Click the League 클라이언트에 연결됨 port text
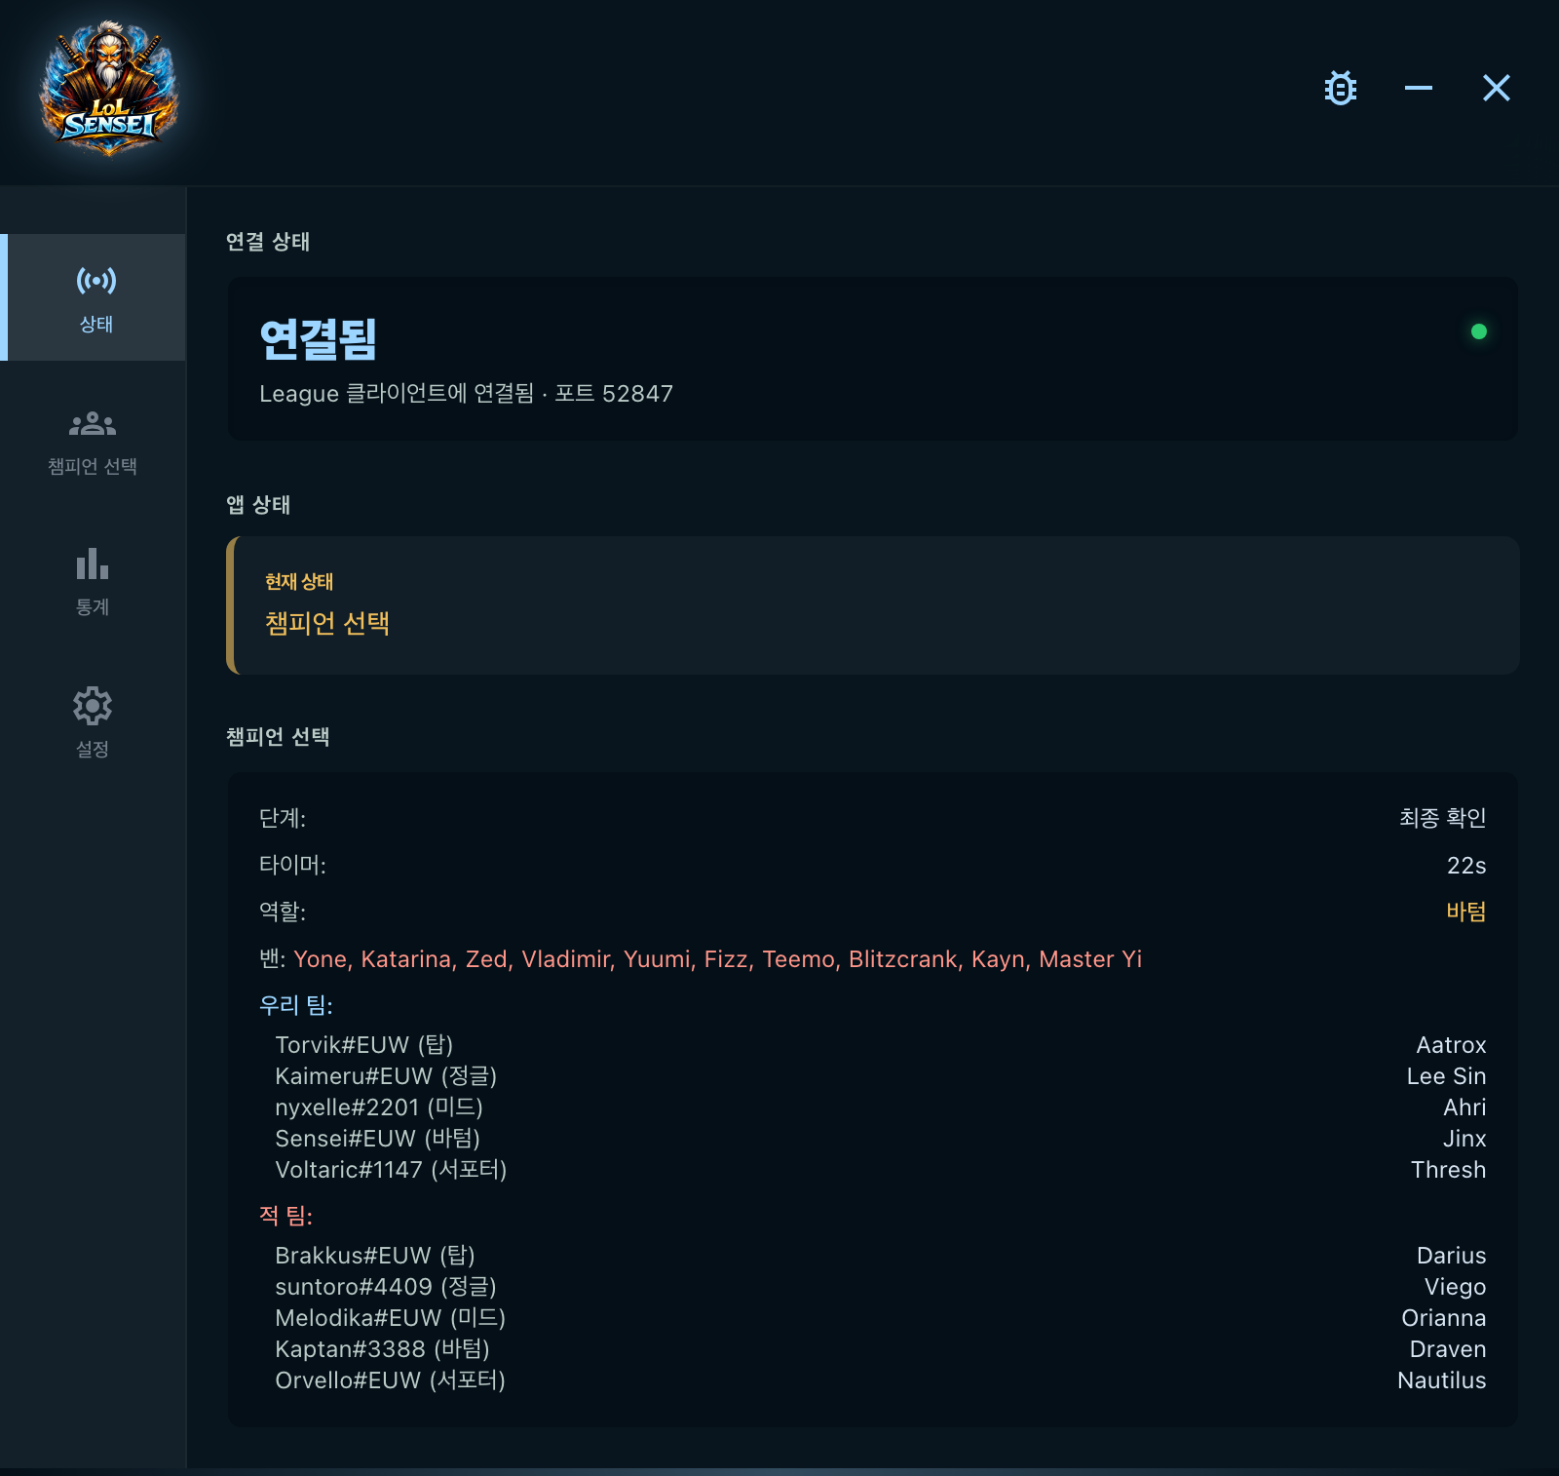Screen dimensions: 1559x1476 click(466, 393)
